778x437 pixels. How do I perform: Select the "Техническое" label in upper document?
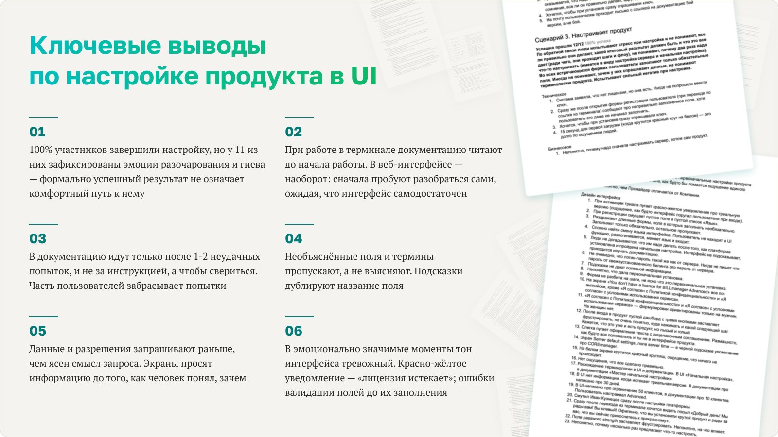pos(554,95)
